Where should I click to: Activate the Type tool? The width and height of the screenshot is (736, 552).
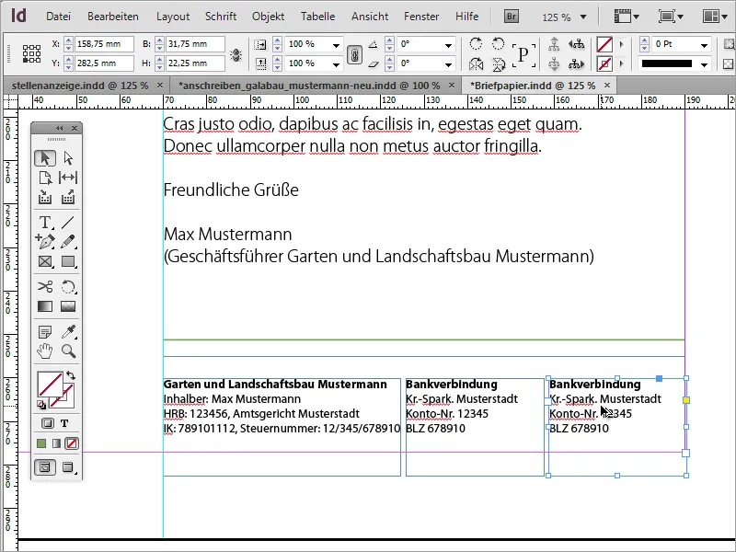point(45,222)
